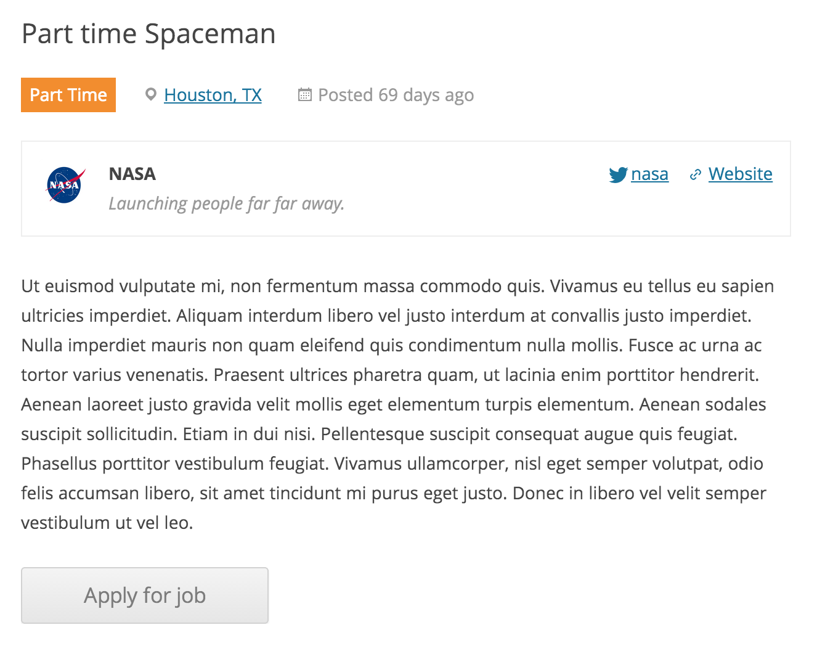Open the Houston, TX location link
Screen dimensions: 817x646
pos(212,95)
